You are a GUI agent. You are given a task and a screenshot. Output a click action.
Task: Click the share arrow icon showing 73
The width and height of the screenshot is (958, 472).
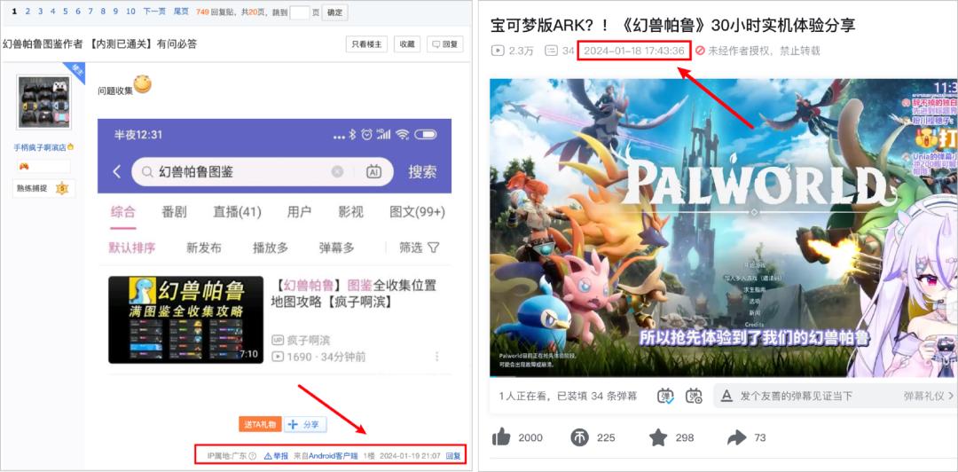(x=737, y=437)
